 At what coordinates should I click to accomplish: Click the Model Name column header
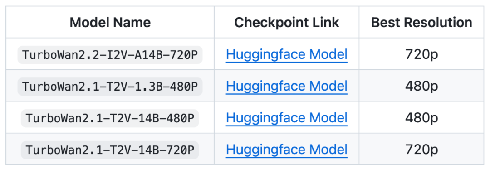click(x=110, y=23)
